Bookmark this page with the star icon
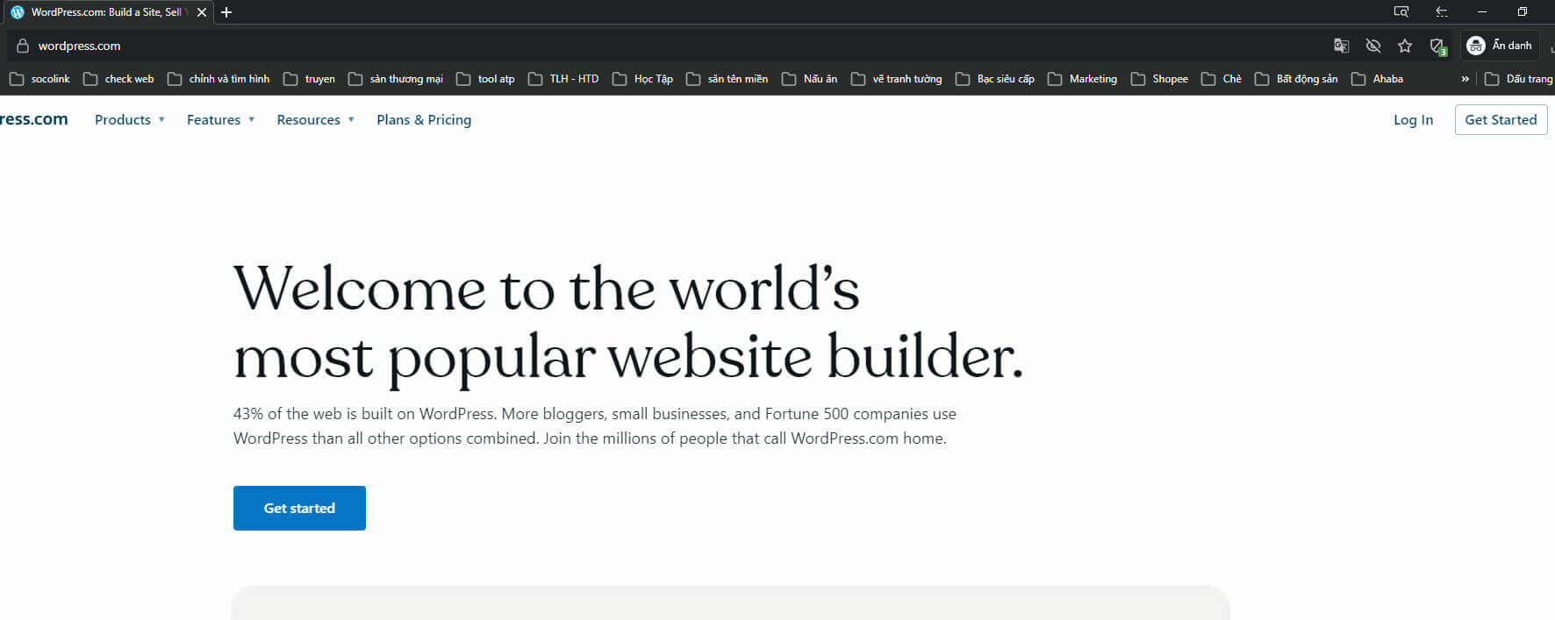1555x620 pixels. pyautogui.click(x=1405, y=46)
